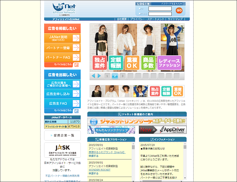The image size is (237, 182).
Task: Click the 夏季休業のお知らせ notice text
Action: click(152, 149)
